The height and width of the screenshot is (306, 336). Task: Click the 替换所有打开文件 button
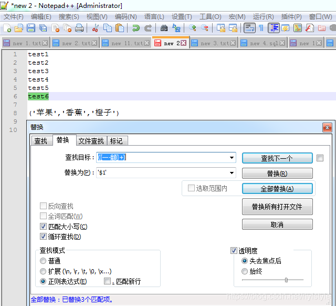click(277, 207)
